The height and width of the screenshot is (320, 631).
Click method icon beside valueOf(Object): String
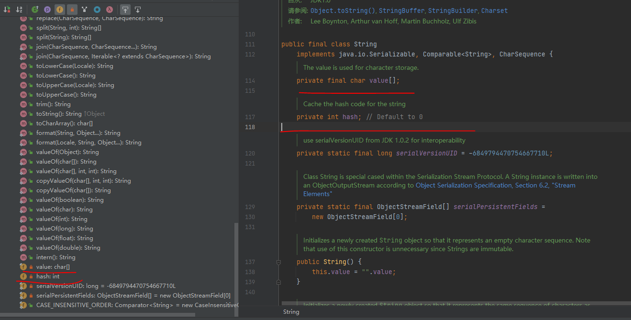[x=23, y=152]
